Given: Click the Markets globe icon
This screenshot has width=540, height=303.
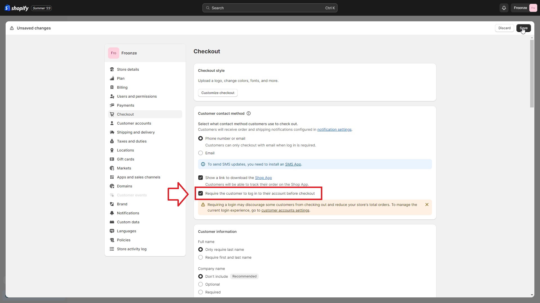Looking at the screenshot, I should (112, 168).
